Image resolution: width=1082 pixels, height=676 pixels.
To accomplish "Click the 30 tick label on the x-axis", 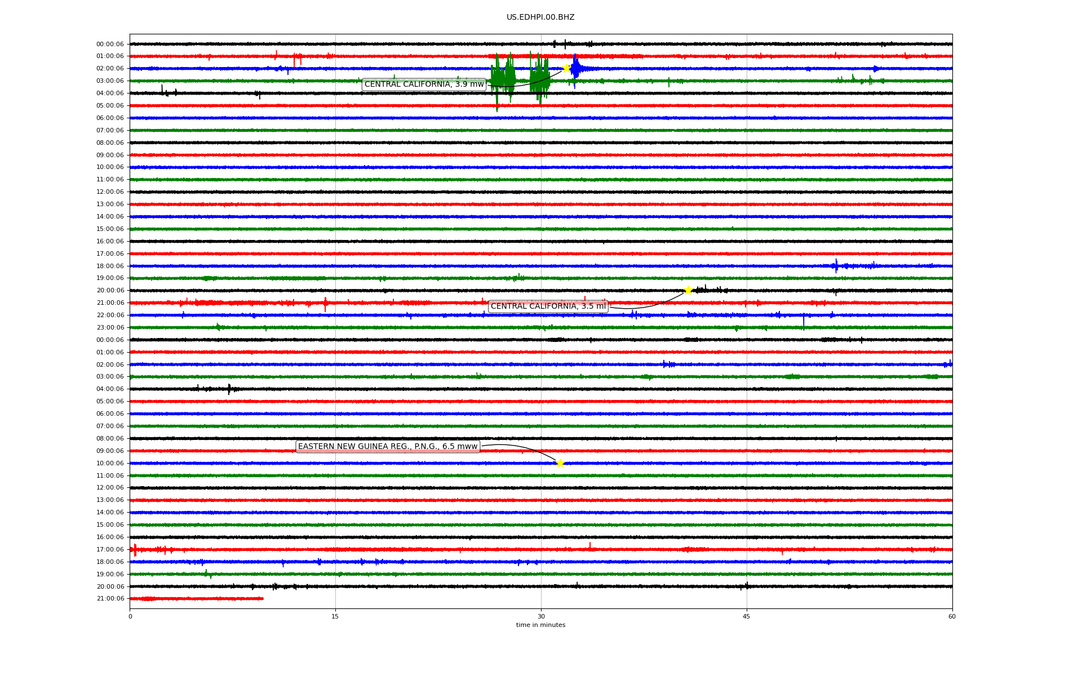I will tap(541, 616).
